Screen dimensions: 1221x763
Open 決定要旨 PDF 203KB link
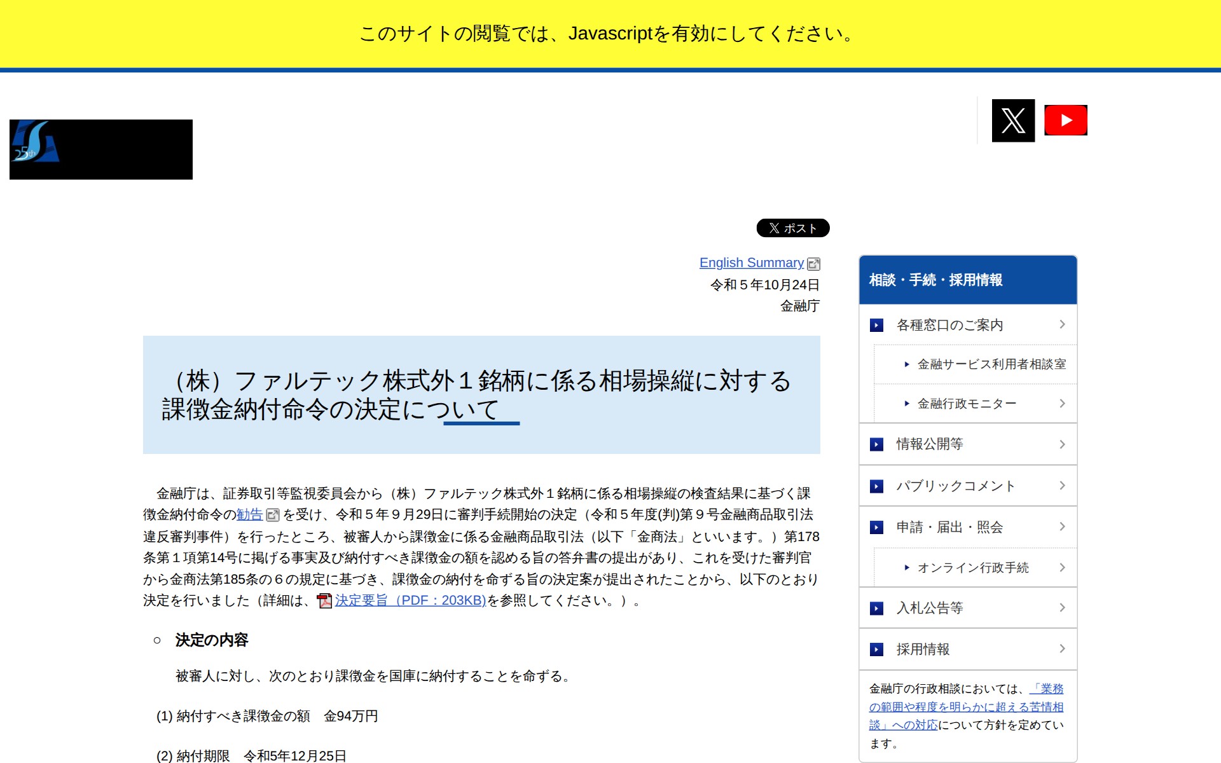click(410, 600)
